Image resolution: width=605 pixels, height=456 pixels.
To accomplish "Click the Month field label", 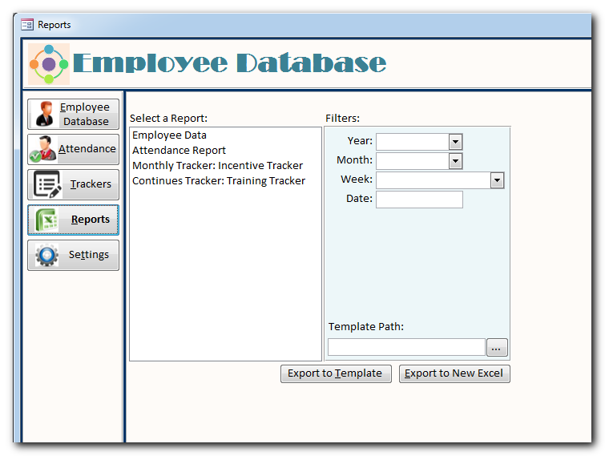I will click(x=354, y=159).
